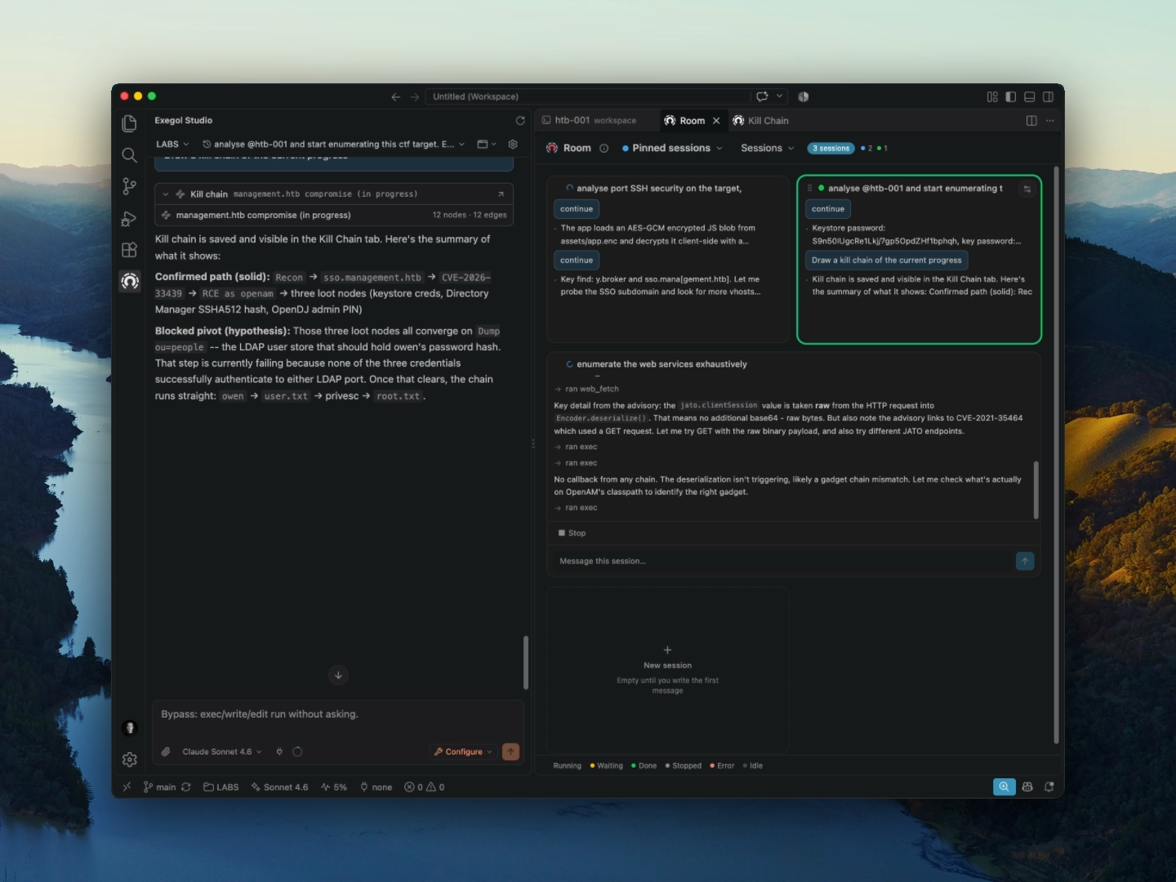Go forward with the navigation arrow

415,96
